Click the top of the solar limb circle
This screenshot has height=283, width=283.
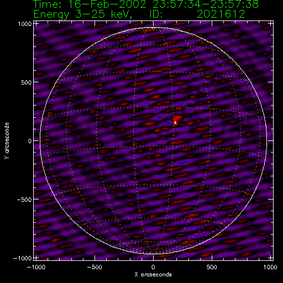point(153,28)
